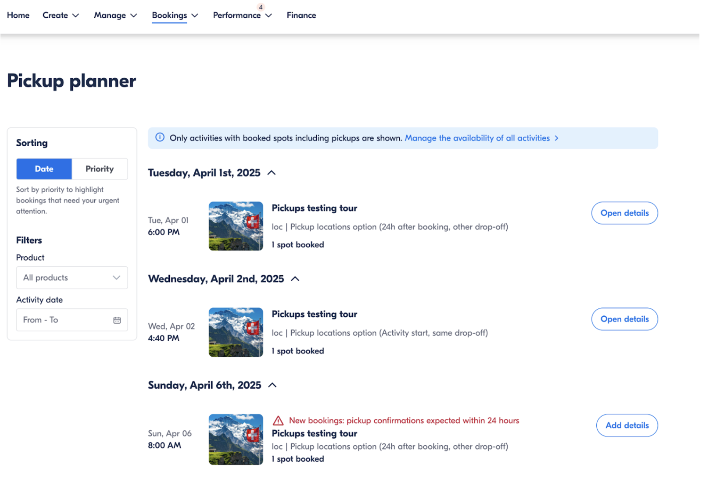This screenshot has width=701, height=494.
Task: Open the Bookings menu
Action: click(x=175, y=15)
